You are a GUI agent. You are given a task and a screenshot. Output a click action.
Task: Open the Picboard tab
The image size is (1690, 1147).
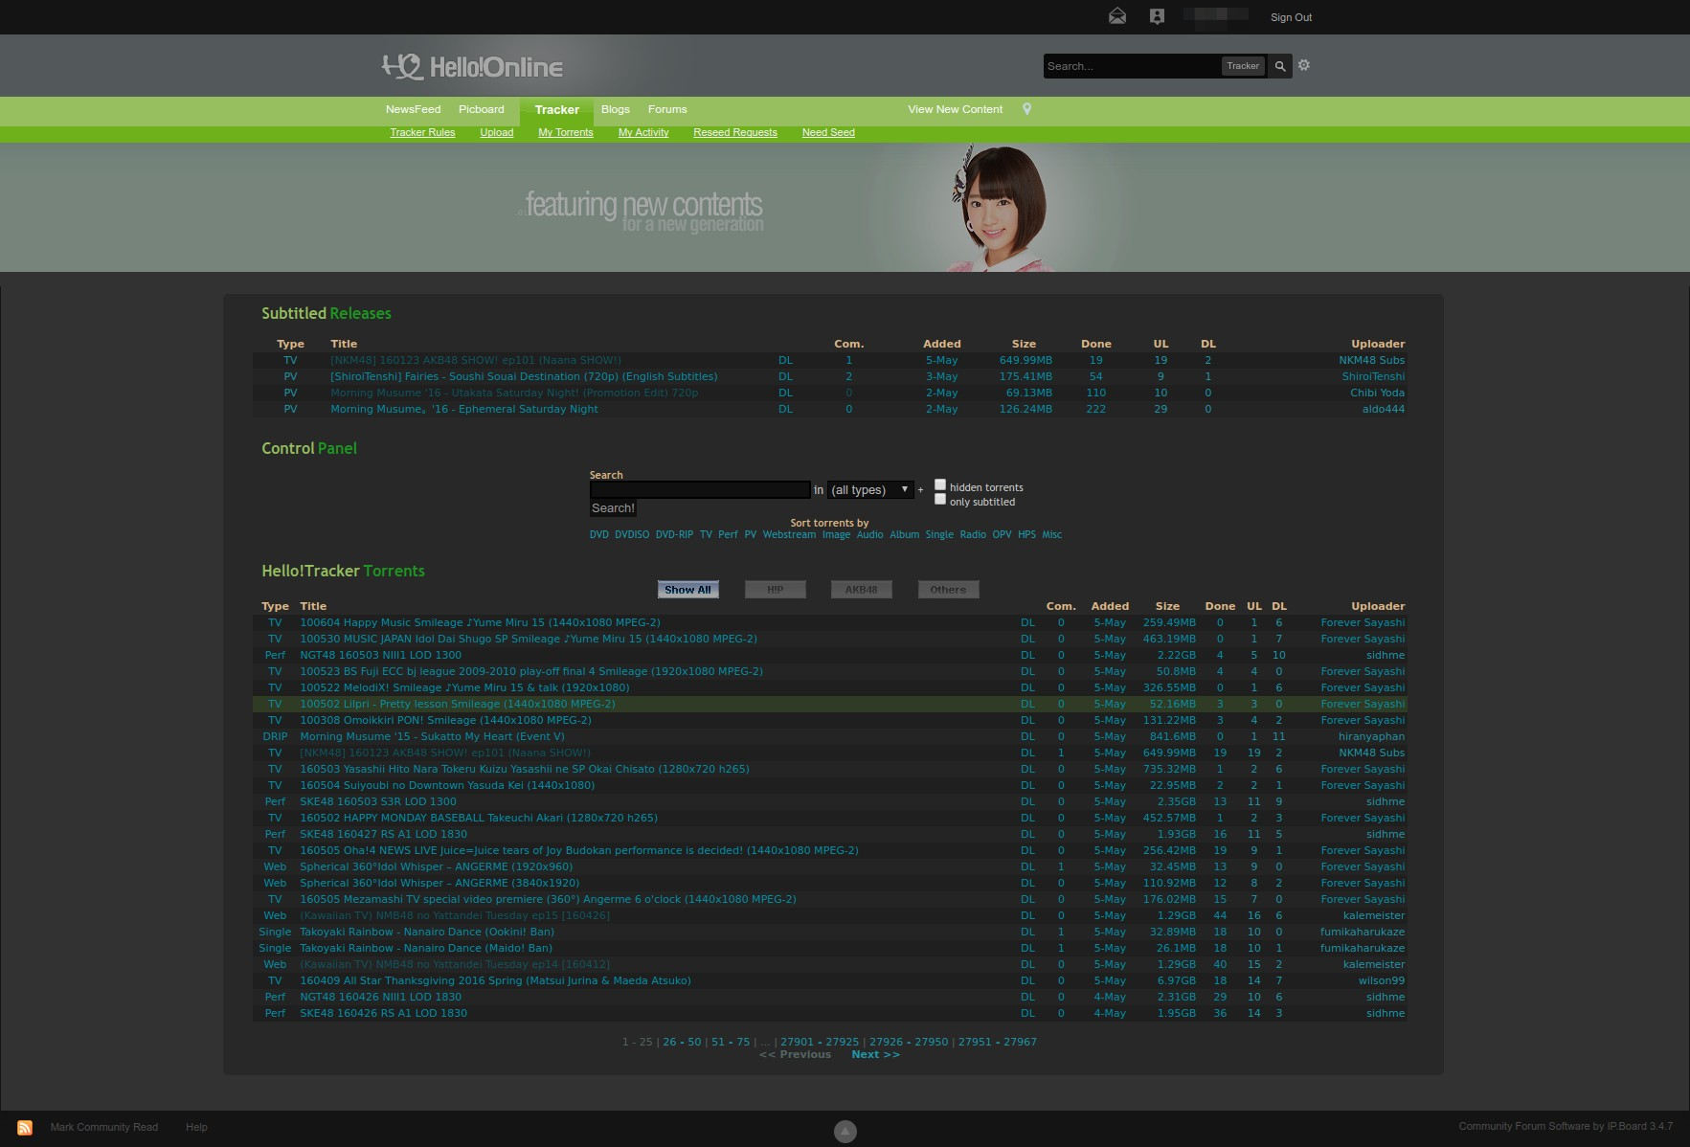click(481, 109)
